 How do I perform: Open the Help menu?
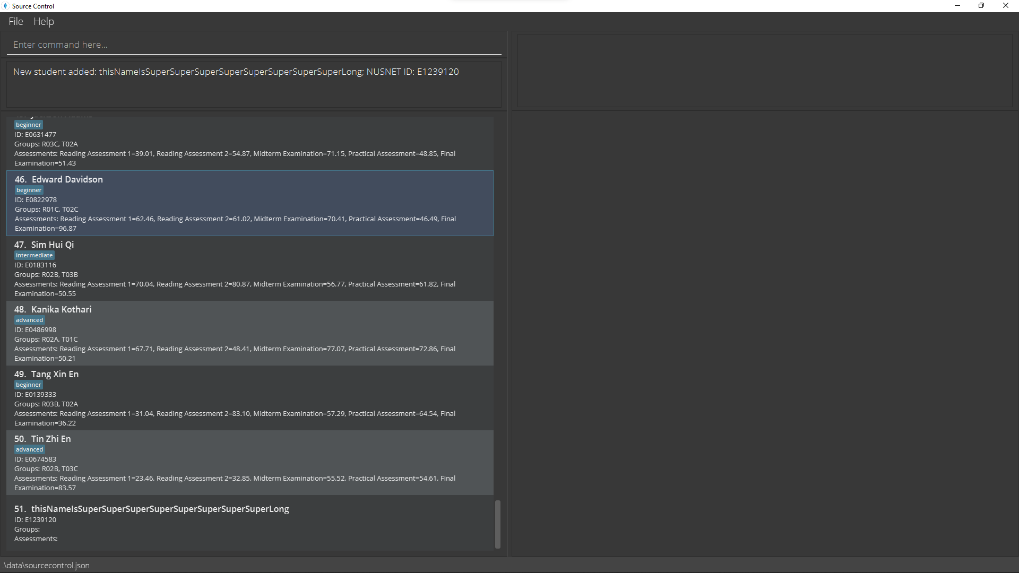pyautogui.click(x=44, y=21)
